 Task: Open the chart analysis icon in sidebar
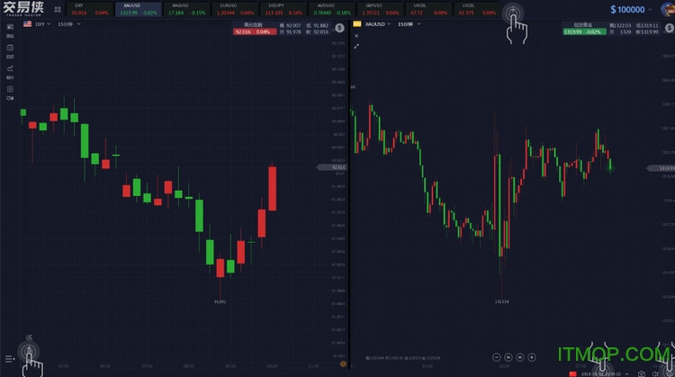click(10, 67)
